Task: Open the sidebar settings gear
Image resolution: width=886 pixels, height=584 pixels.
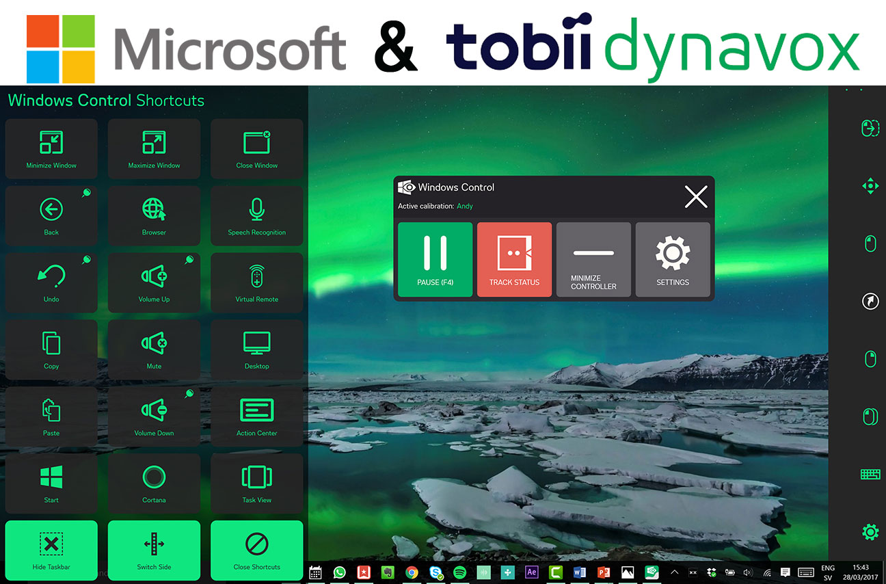Action: [870, 531]
